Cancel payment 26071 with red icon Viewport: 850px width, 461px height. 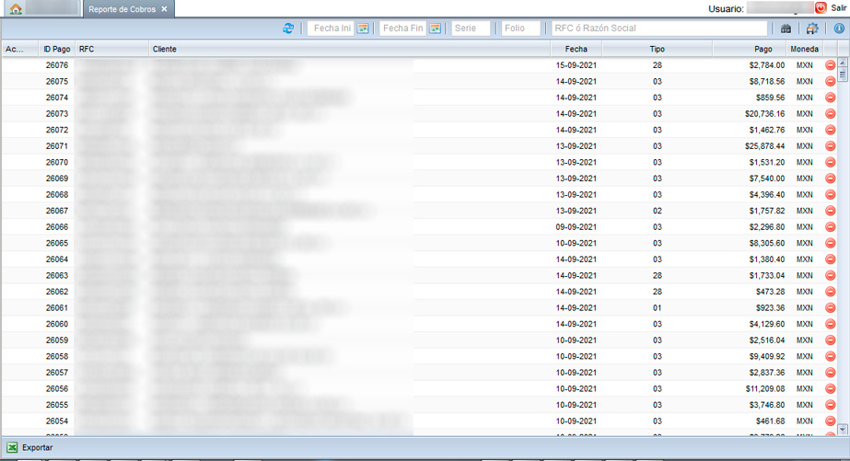coord(830,146)
